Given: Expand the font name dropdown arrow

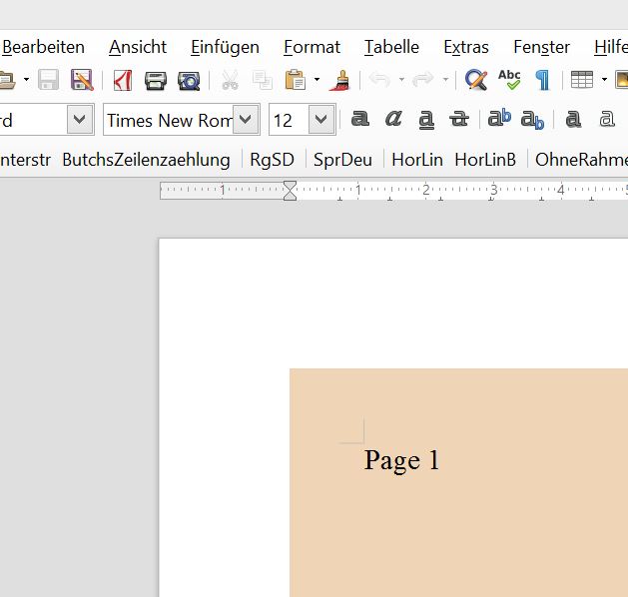Looking at the screenshot, I should tap(246, 120).
